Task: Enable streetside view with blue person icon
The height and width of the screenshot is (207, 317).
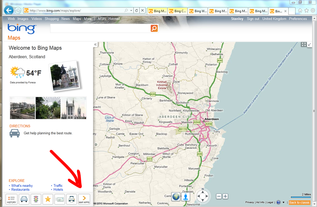Action: (186, 196)
